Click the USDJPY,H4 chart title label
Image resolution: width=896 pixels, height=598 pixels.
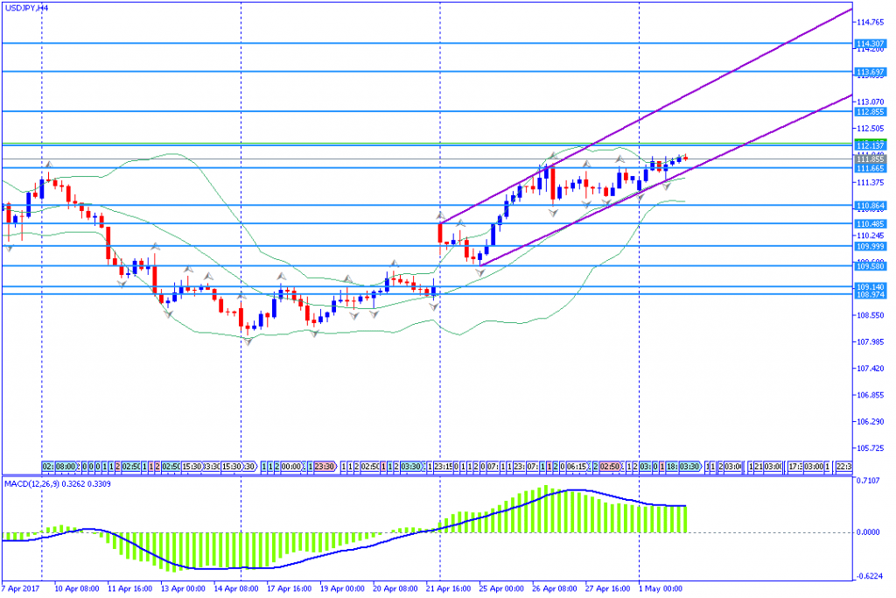(26, 7)
